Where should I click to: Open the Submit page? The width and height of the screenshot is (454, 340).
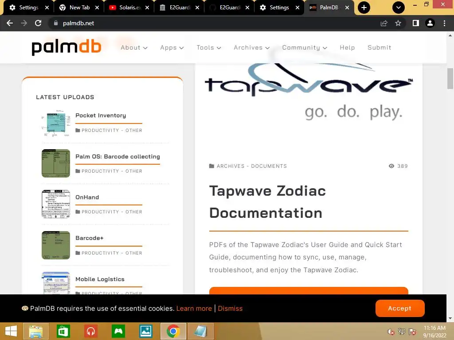pos(380,47)
